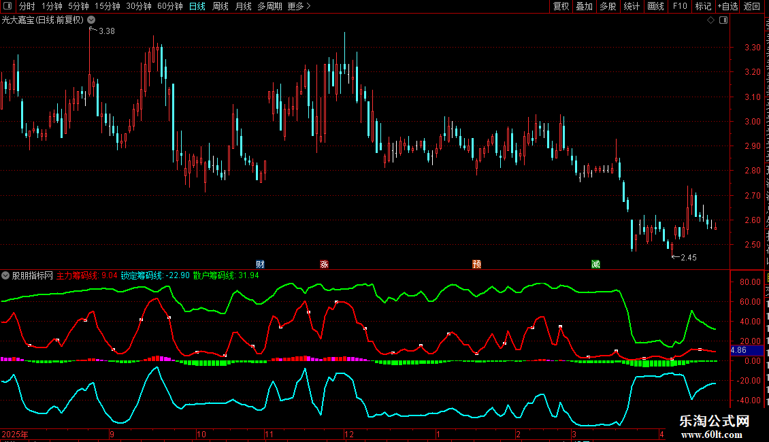Select the 15分钟 period tab
The width and height of the screenshot is (769, 442).
pyautogui.click(x=108, y=6)
